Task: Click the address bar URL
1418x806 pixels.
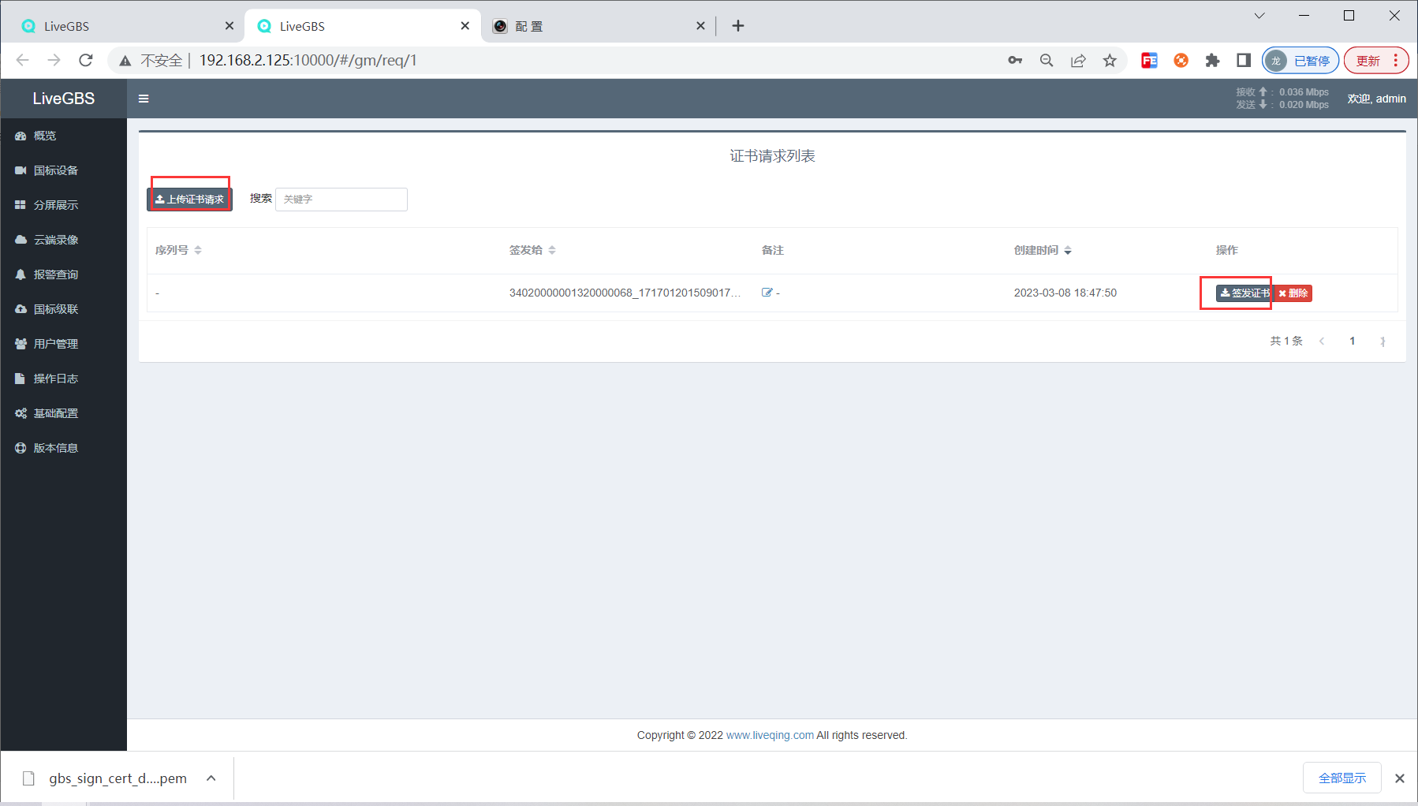Action: [308, 60]
